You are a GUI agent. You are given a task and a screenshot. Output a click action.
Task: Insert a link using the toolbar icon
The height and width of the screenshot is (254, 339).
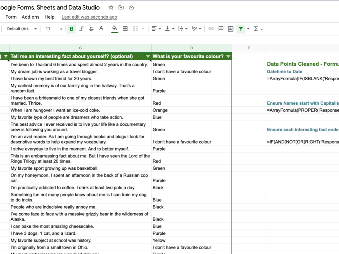coord(211,29)
